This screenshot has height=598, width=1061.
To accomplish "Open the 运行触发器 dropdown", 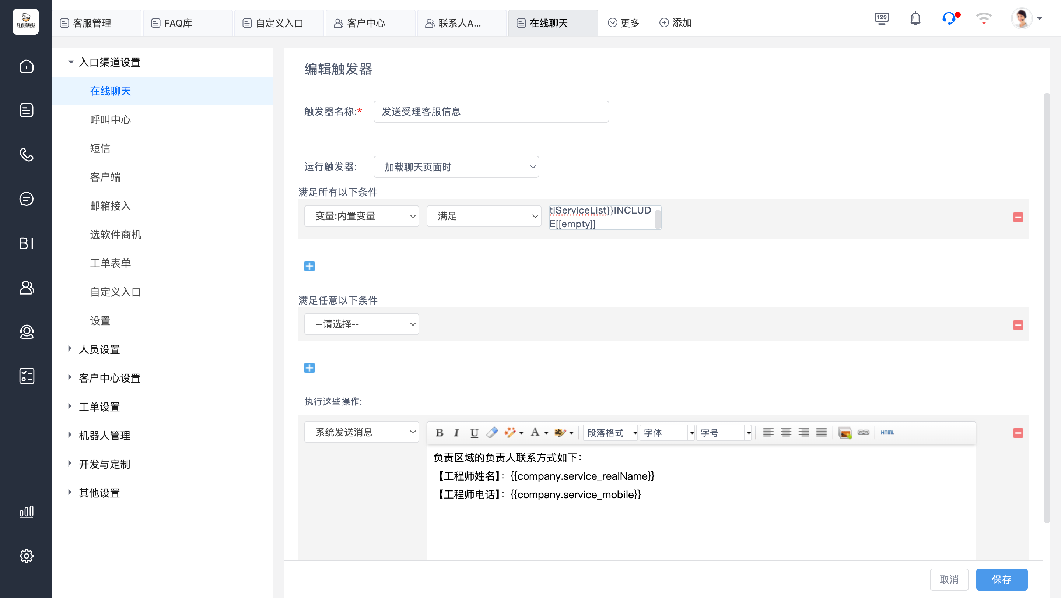I will coord(456,167).
